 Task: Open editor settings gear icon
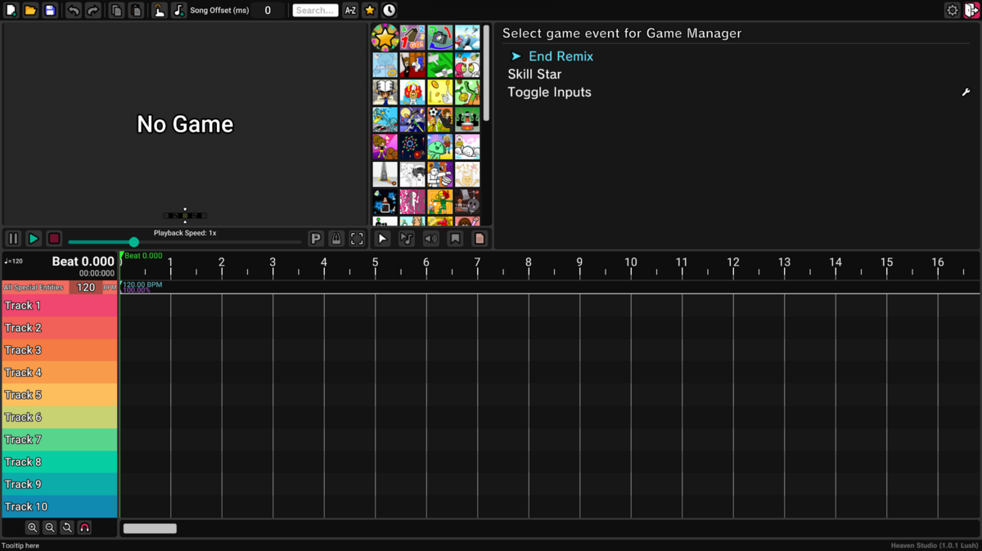point(952,11)
